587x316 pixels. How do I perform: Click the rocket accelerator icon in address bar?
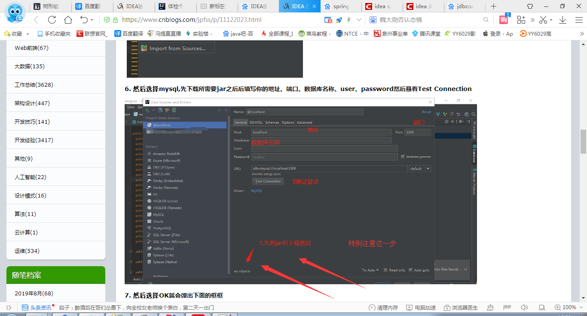coord(339,20)
